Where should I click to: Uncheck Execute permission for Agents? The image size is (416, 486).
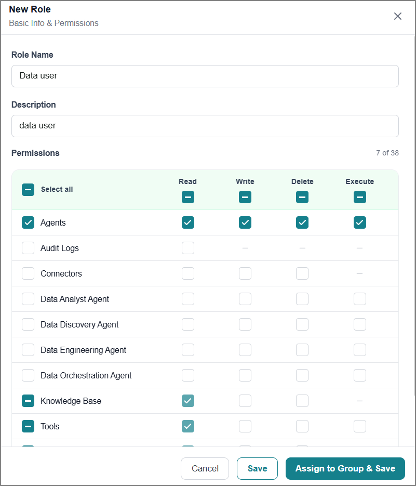pos(359,222)
